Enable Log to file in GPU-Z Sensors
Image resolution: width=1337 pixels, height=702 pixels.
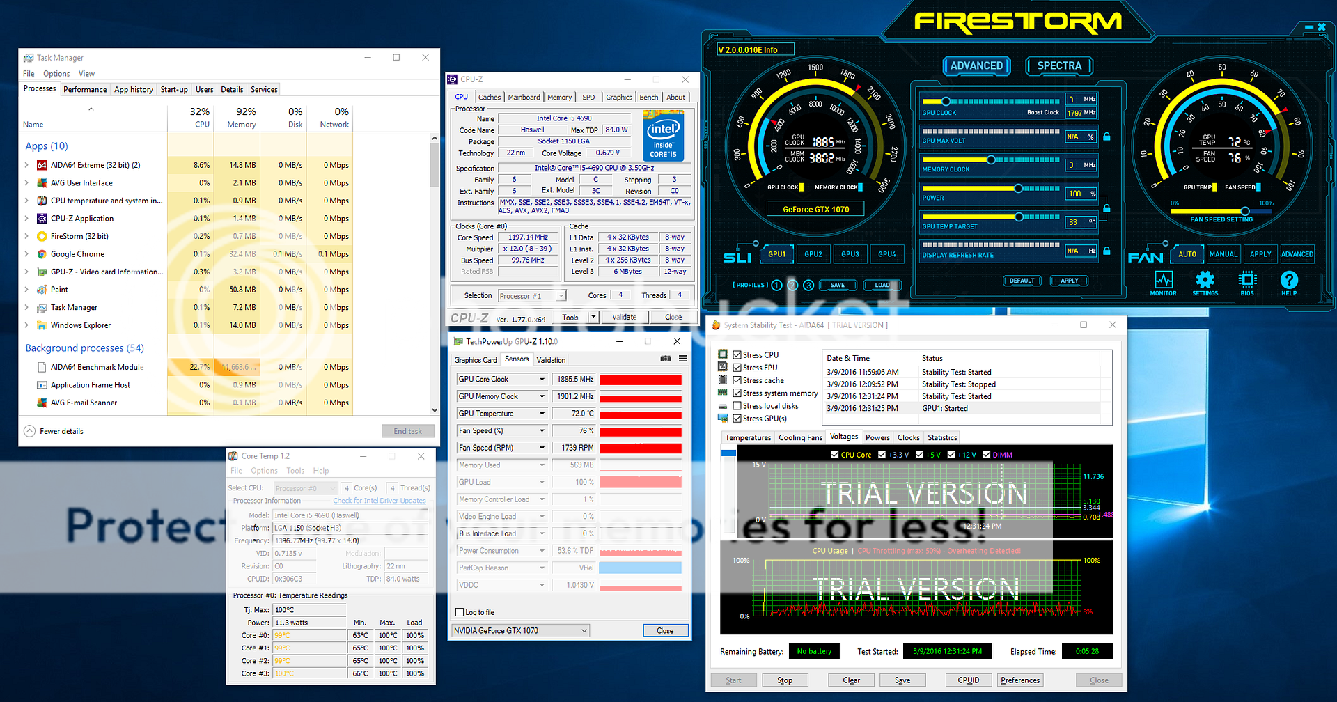[x=461, y=612]
